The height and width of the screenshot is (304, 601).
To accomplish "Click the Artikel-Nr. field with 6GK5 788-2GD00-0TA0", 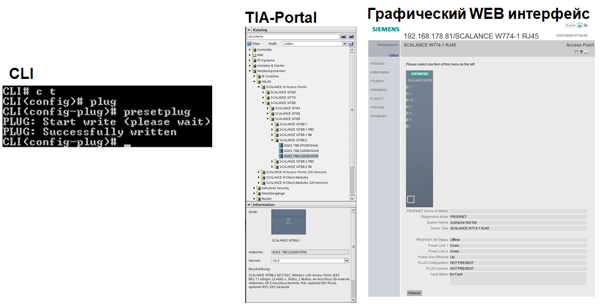I will pyautogui.click(x=310, y=252).
